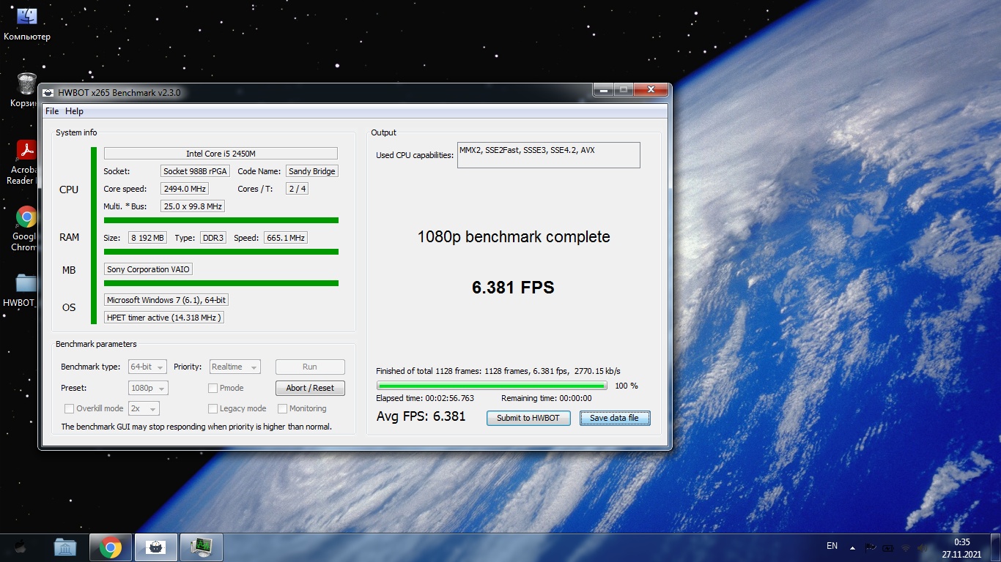Click the battery power tray icon
1001x562 pixels.
click(888, 547)
